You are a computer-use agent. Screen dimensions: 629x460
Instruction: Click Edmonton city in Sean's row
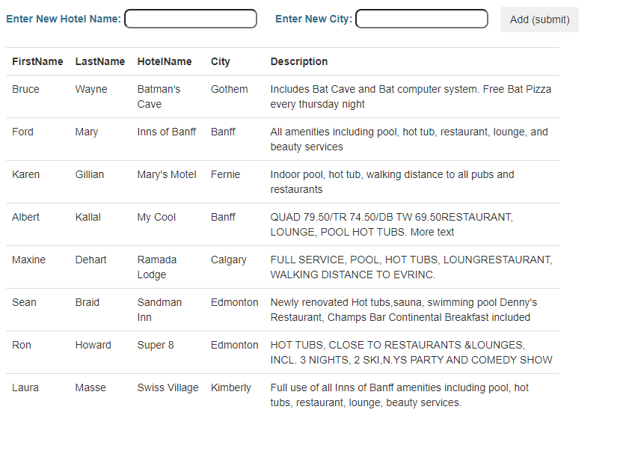point(235,302)
